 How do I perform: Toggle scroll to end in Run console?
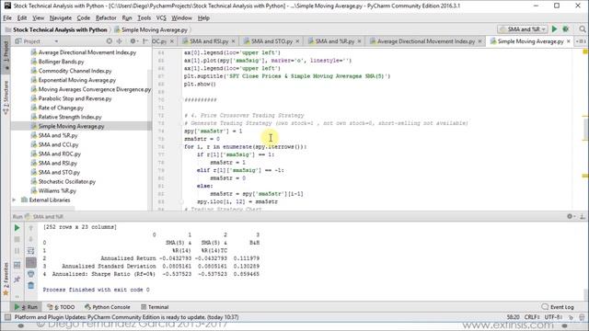coord(30,262)
